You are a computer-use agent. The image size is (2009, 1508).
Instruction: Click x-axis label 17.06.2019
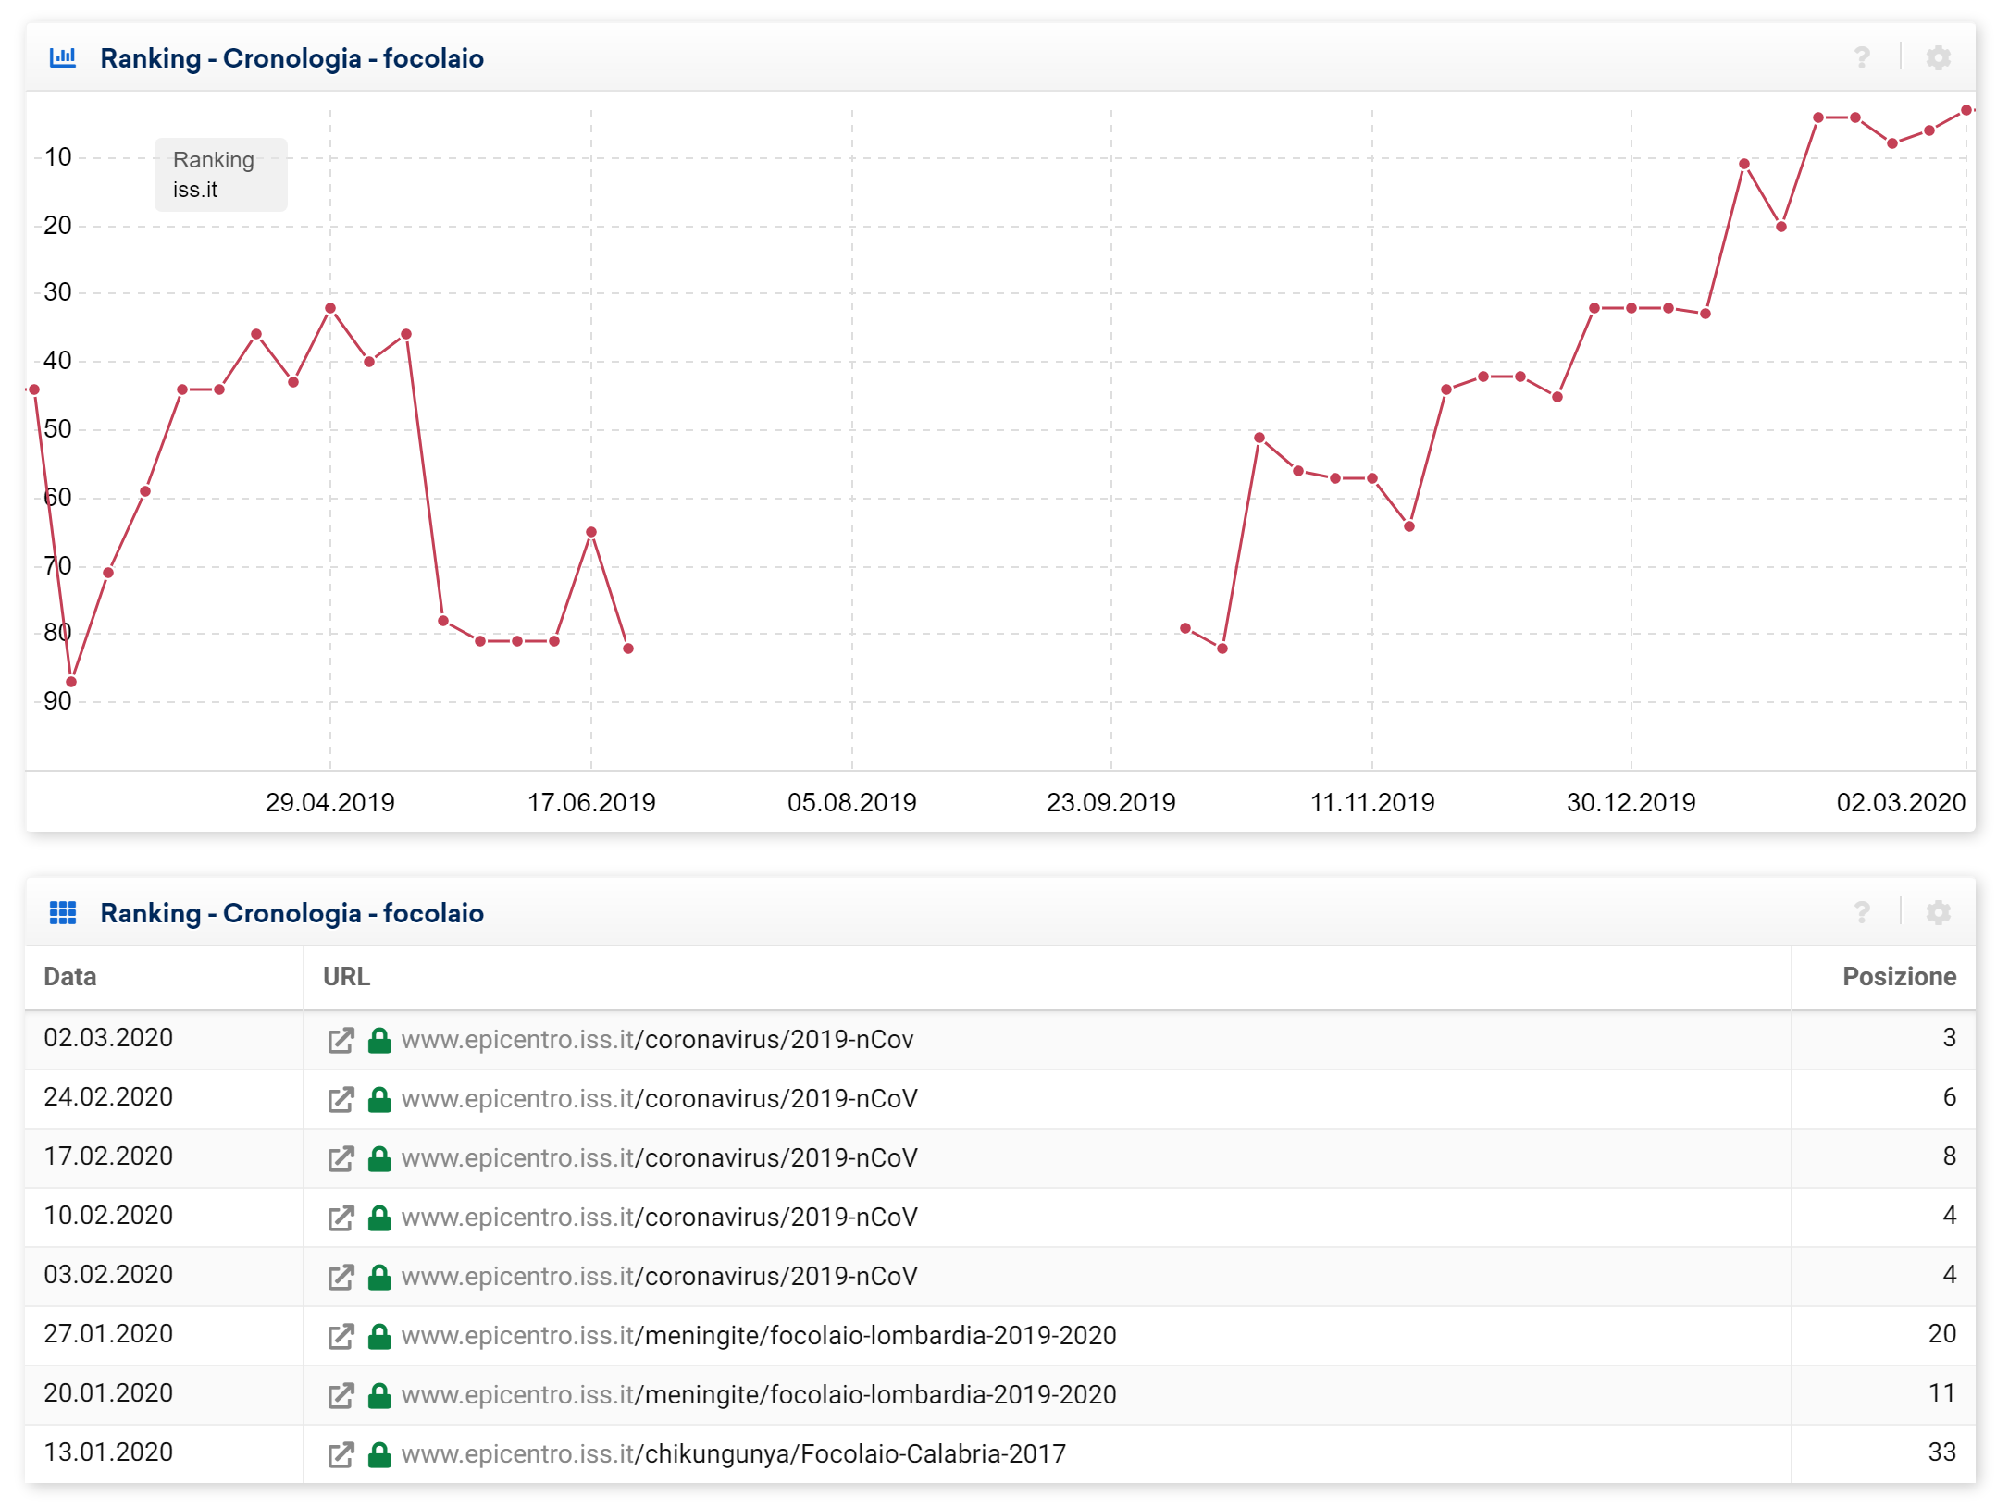pos(591,802)
